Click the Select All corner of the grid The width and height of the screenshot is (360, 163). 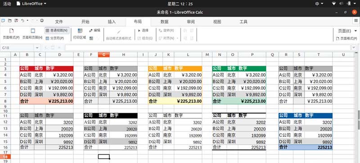5,55
